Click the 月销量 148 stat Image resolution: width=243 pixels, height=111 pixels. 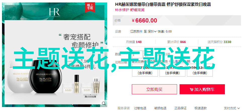[x=134, y=42]
